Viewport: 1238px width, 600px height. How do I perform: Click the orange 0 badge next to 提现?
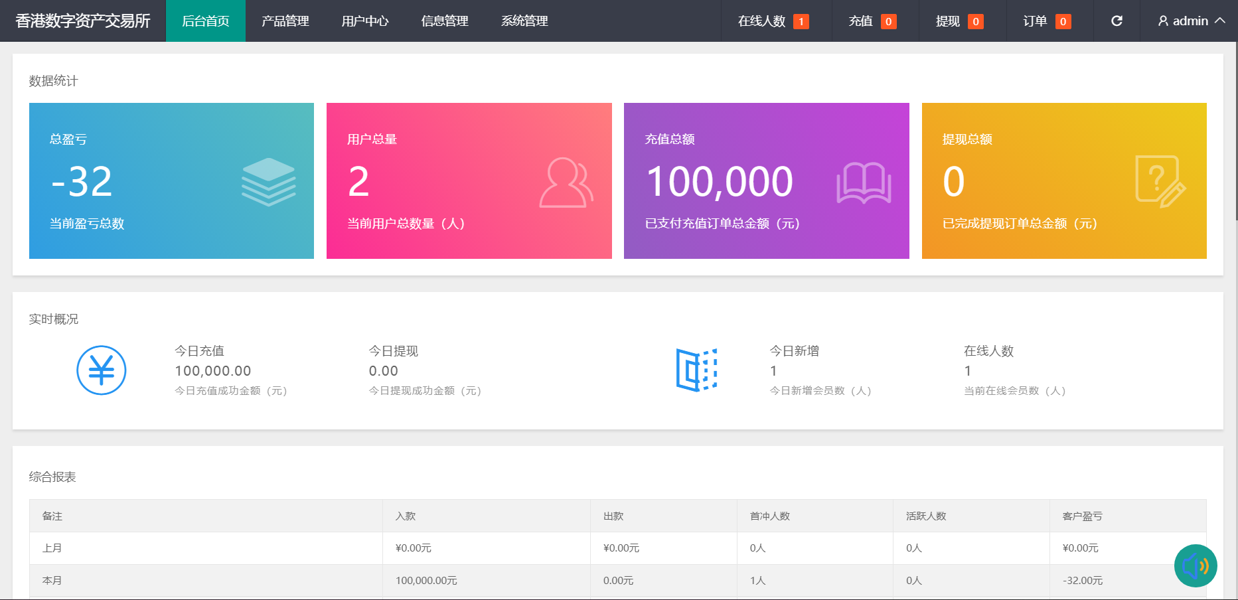click(976, 21)
